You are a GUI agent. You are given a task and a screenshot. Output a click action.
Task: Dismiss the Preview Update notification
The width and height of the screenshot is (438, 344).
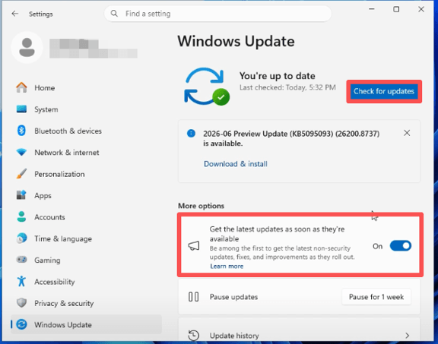407,133
